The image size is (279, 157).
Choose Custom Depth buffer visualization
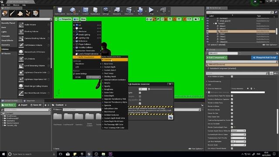click(x=110, y=67)
